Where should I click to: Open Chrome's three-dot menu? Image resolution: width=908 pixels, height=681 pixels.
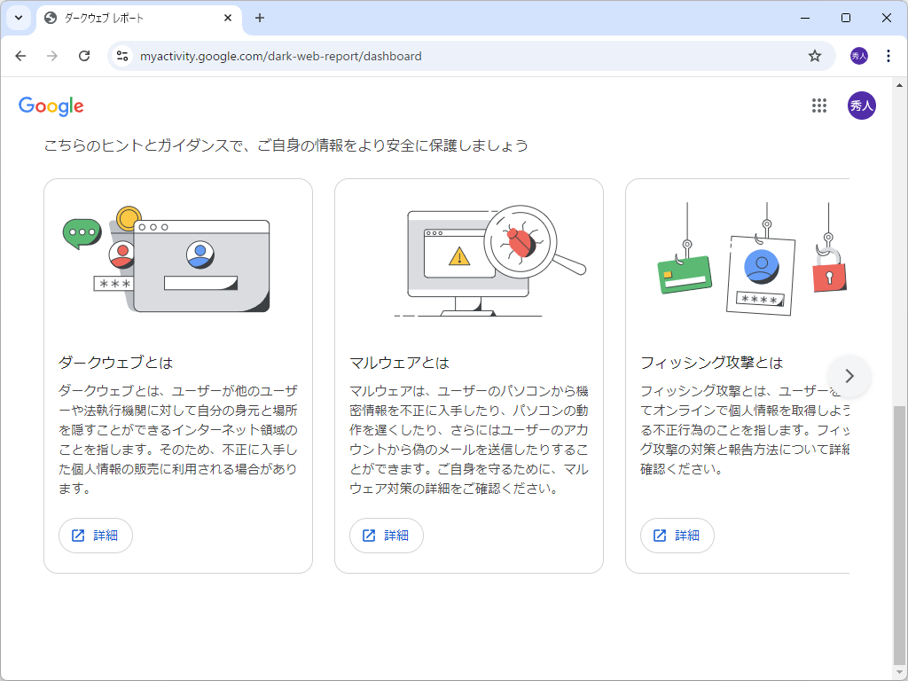click(x=889, y=55)
